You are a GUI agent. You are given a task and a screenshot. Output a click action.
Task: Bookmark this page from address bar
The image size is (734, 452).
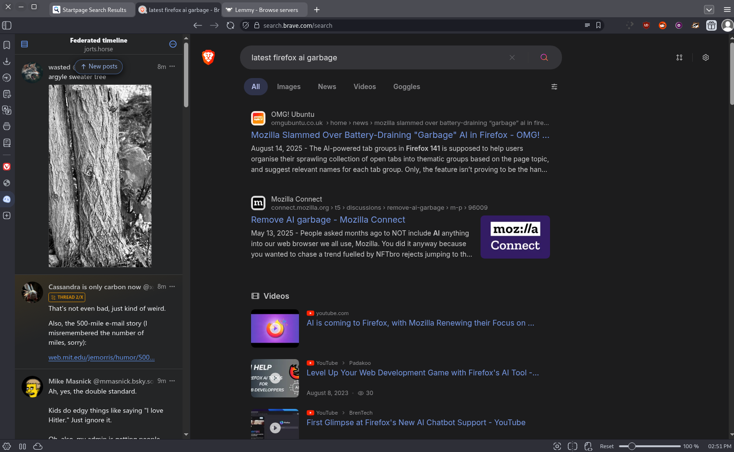pyautogui.click(x=598, y=25)
